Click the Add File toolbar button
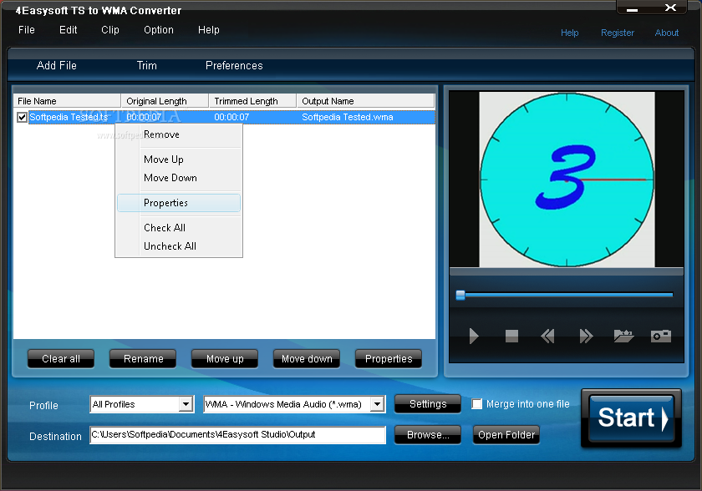The image size is (702, 491). [57, 66]
